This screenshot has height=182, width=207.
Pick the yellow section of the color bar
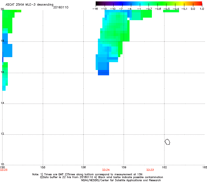(x=183, y=3)
